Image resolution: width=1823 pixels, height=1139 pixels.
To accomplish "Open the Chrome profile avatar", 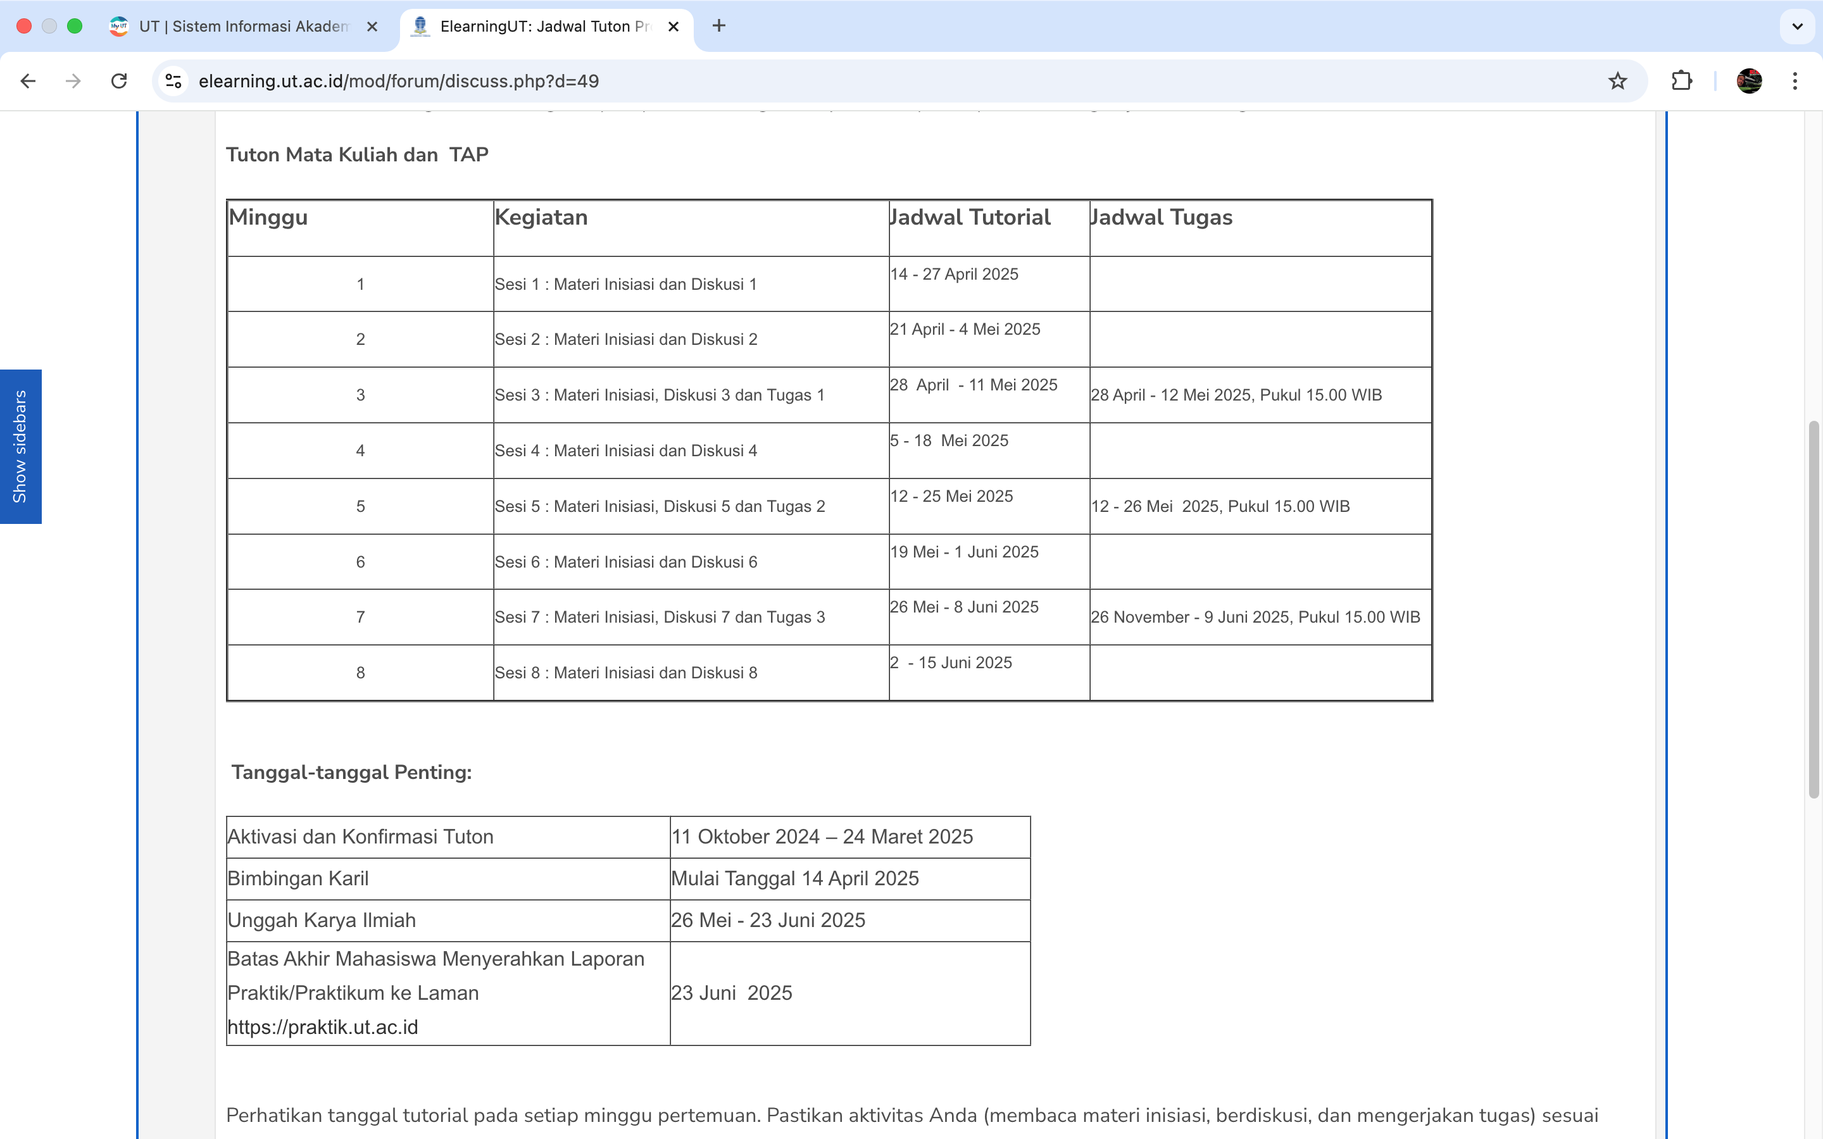I will coord(1749,80).
